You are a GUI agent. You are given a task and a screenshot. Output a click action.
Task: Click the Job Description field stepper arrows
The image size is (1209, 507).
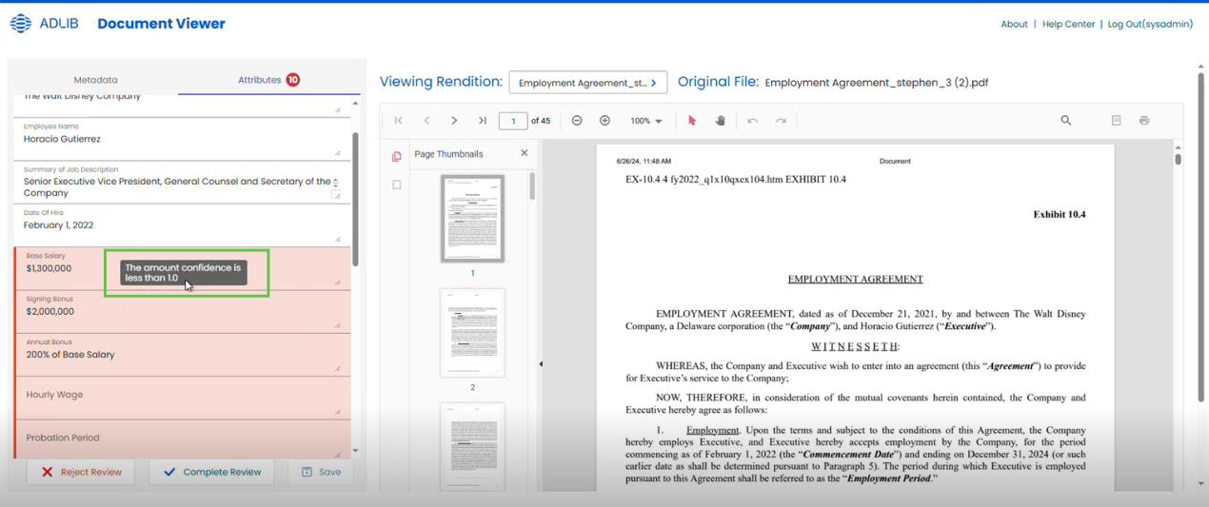pos(335,182)
